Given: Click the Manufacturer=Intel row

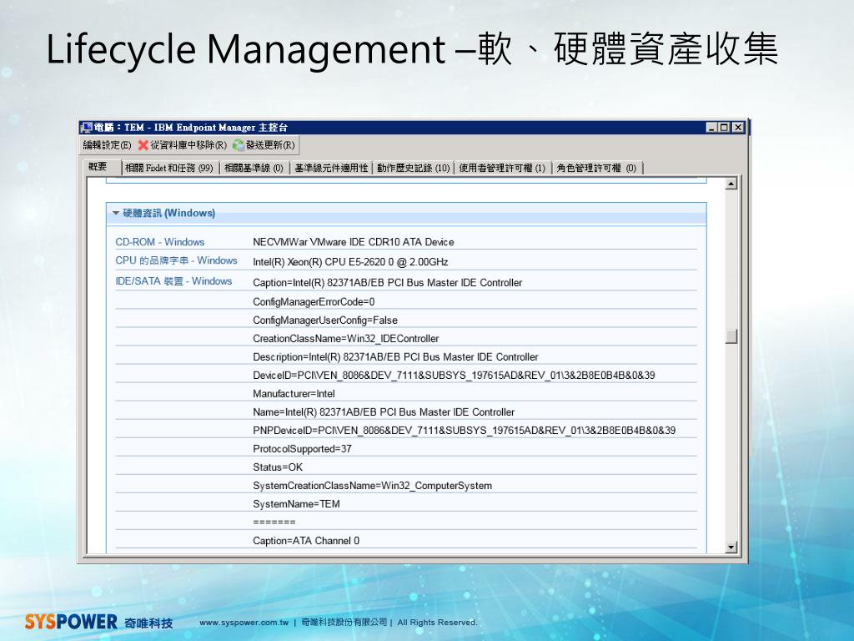Looking at the screenshot, I should click(x=294, y=394).
